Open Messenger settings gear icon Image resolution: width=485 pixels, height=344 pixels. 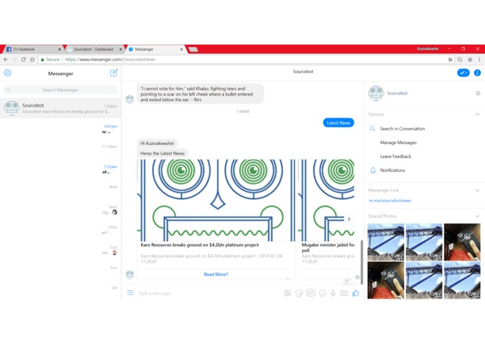coord(8,73)
